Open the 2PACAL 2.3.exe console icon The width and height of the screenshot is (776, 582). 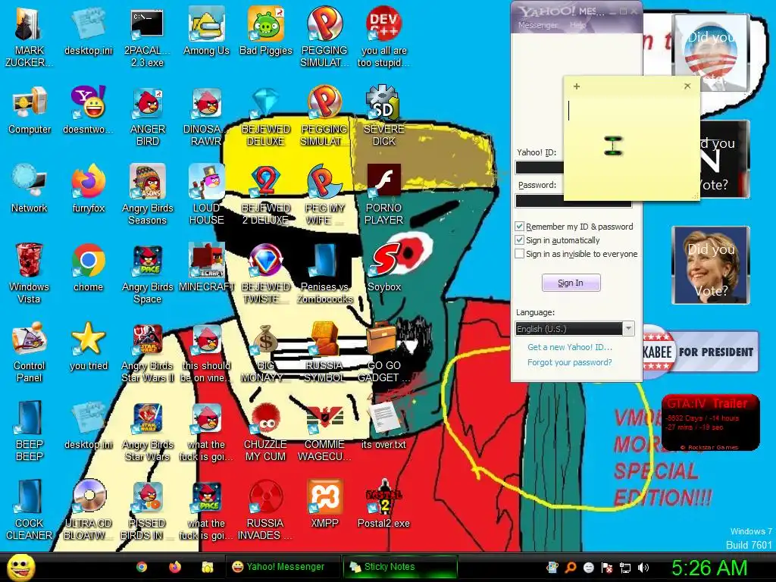(148, 36)
